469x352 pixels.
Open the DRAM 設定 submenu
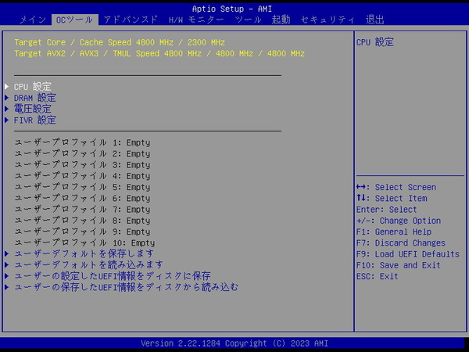[35, 98]
